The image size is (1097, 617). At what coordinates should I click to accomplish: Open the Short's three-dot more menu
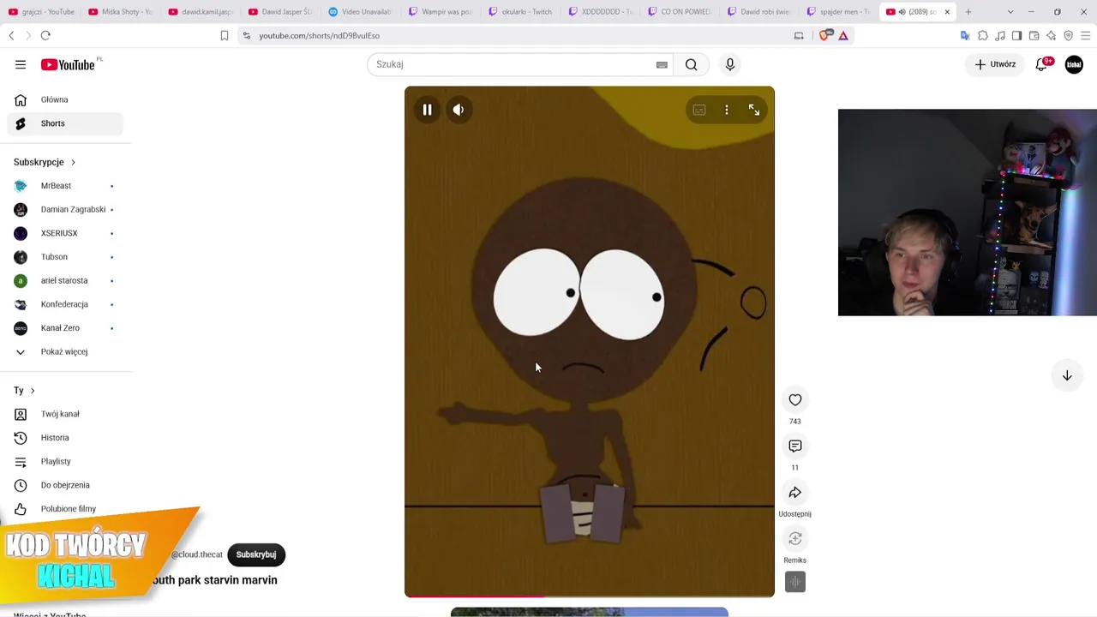[727, 110]
